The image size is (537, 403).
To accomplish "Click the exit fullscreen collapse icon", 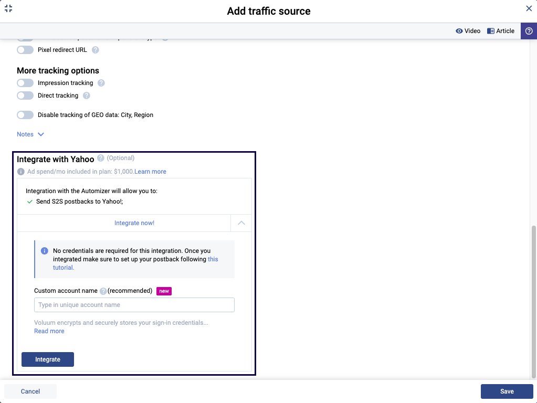I will coord(8,8).
